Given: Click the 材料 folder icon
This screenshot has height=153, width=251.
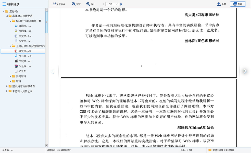Looking at the screenshot, I should (x=14, y=81).
